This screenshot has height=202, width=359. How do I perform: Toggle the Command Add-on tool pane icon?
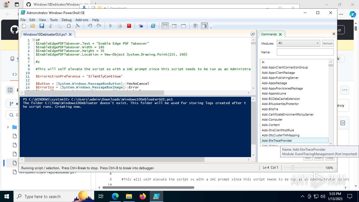click(204, 26)
